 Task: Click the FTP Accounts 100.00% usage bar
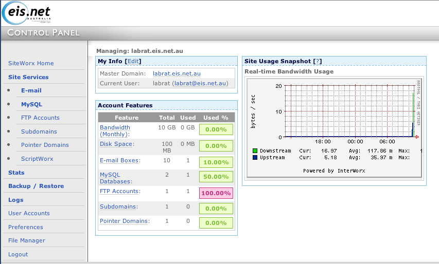(216, 193)
